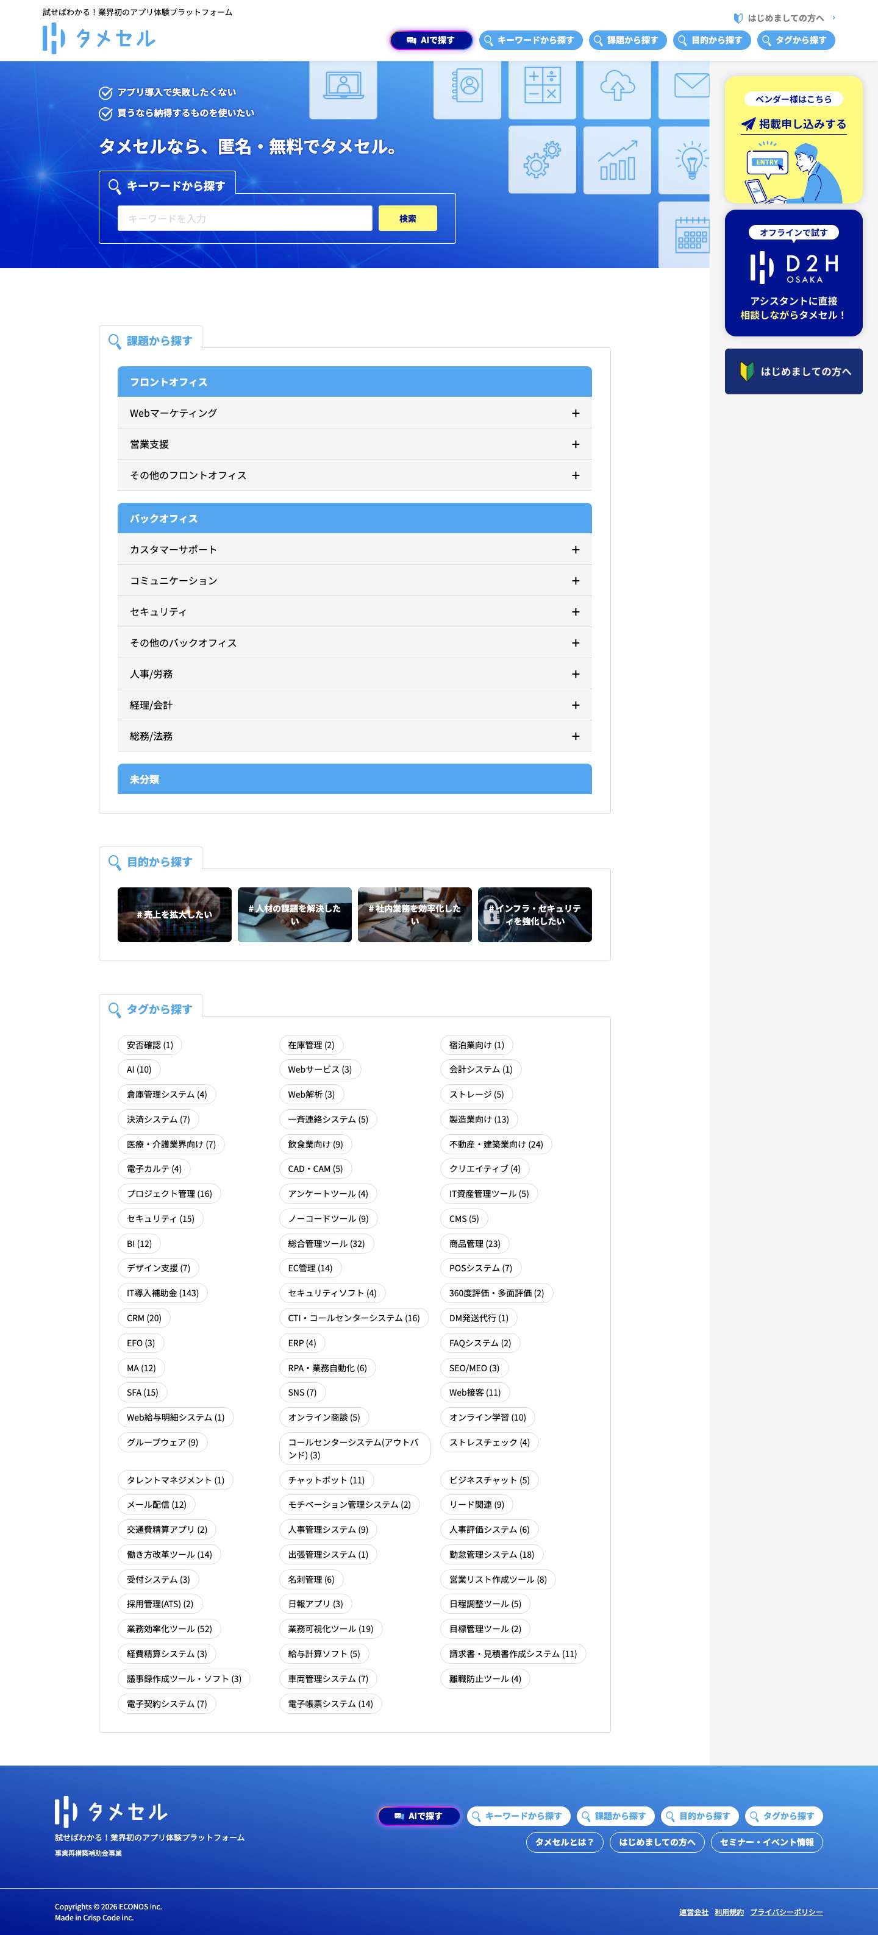The width and height of the screenshot is (878, 1935).
Task: Expand the 人事/労務 category
Action: click(x=355, y=674)
